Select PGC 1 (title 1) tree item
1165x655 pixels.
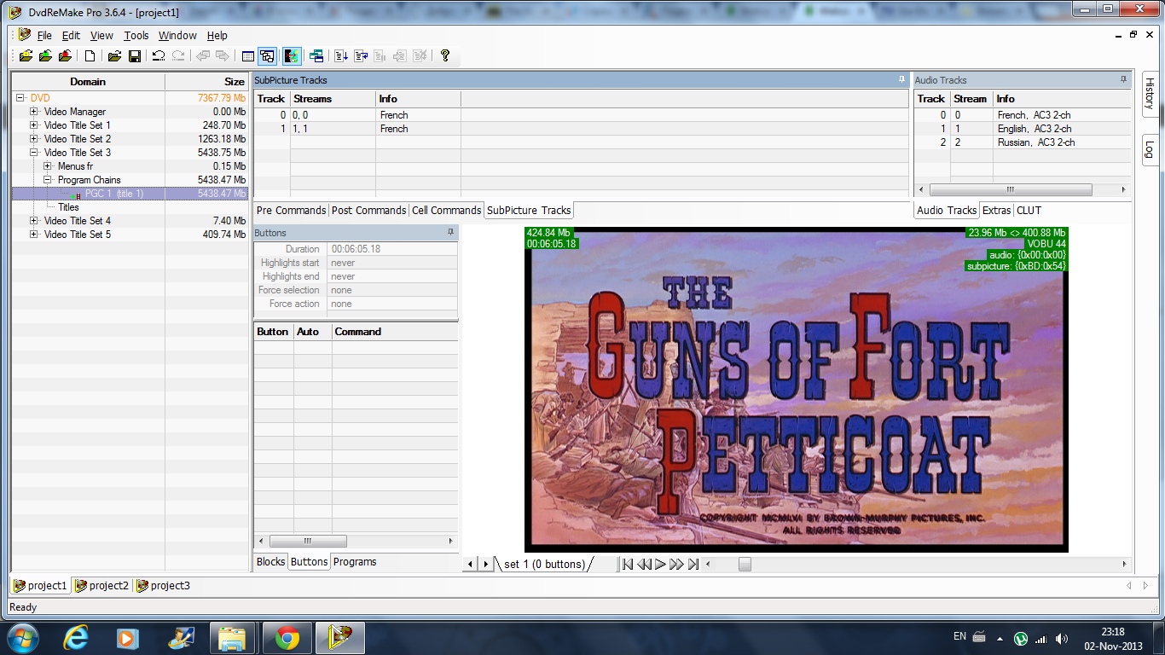(x=114, y=194)
